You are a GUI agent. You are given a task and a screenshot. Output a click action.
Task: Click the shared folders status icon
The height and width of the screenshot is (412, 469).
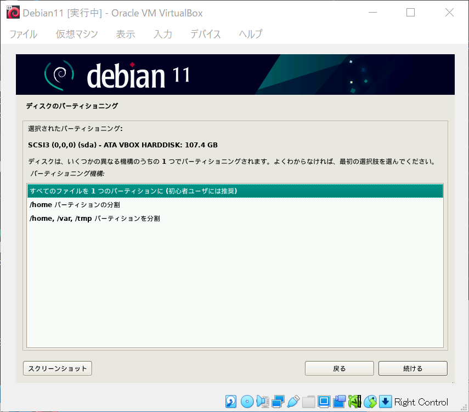[309, 402]
